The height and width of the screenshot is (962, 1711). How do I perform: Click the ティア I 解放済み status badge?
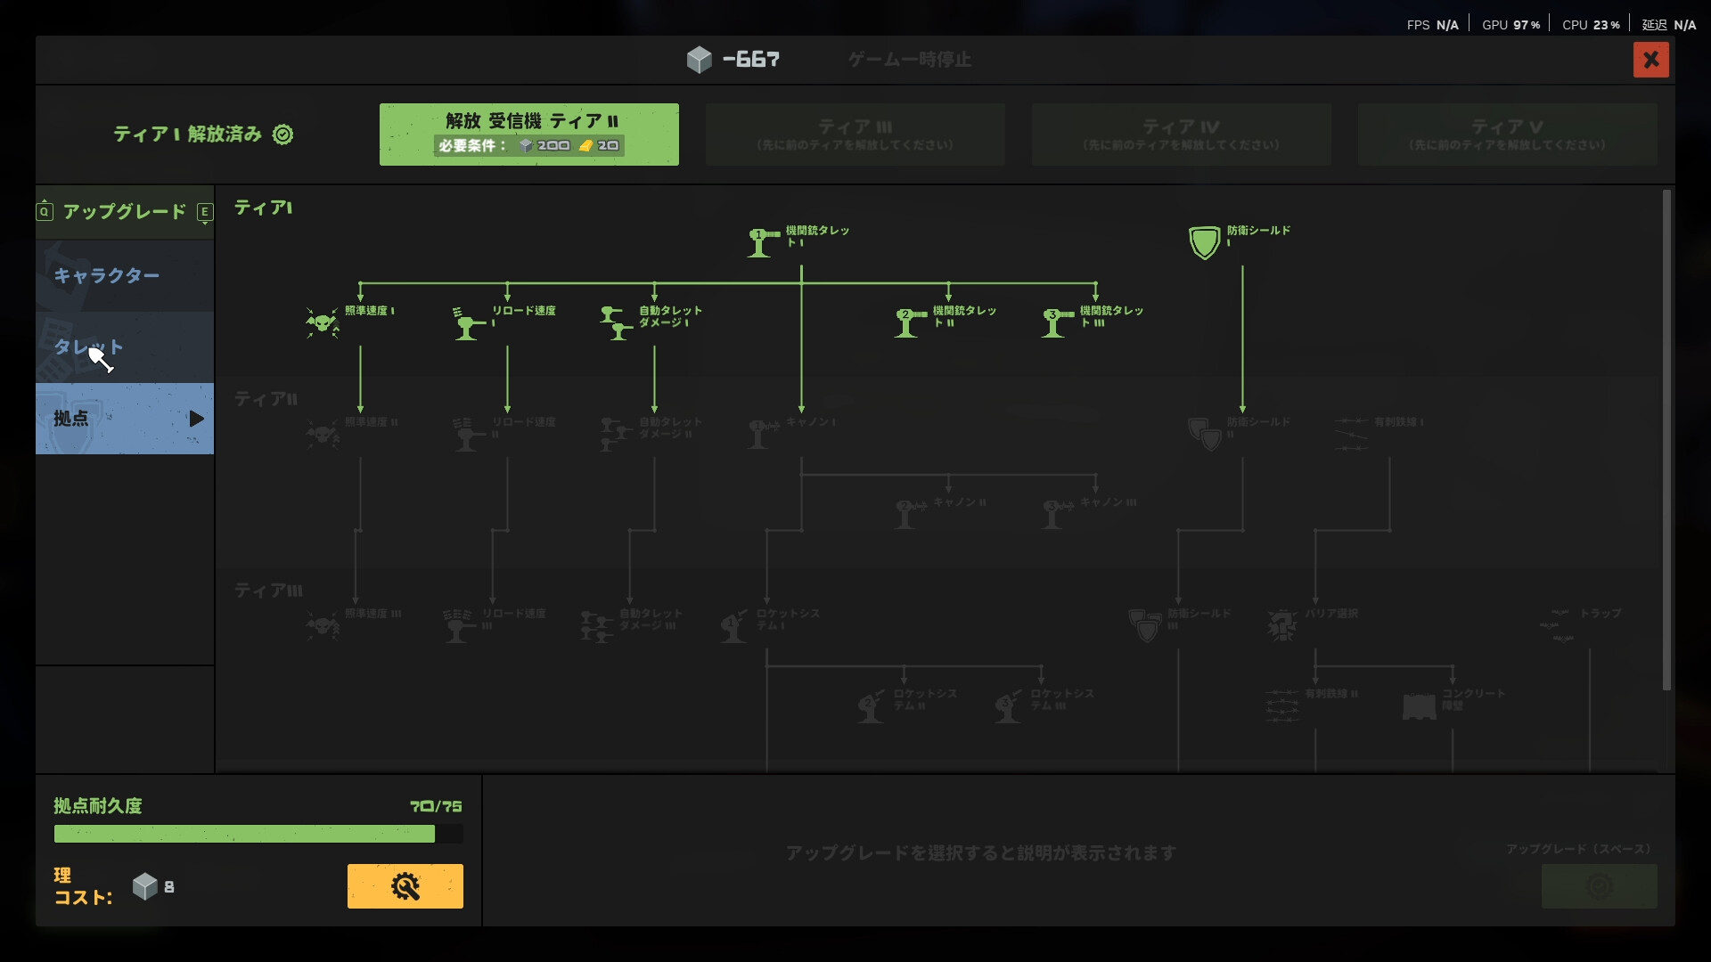point(203,135)
